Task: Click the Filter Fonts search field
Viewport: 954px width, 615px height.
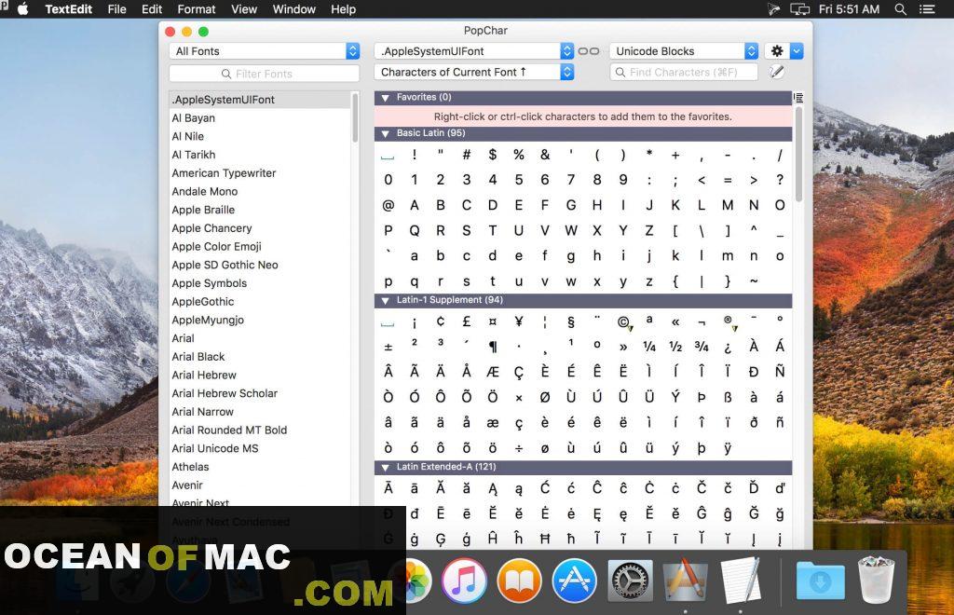Action: click(264, 74)
